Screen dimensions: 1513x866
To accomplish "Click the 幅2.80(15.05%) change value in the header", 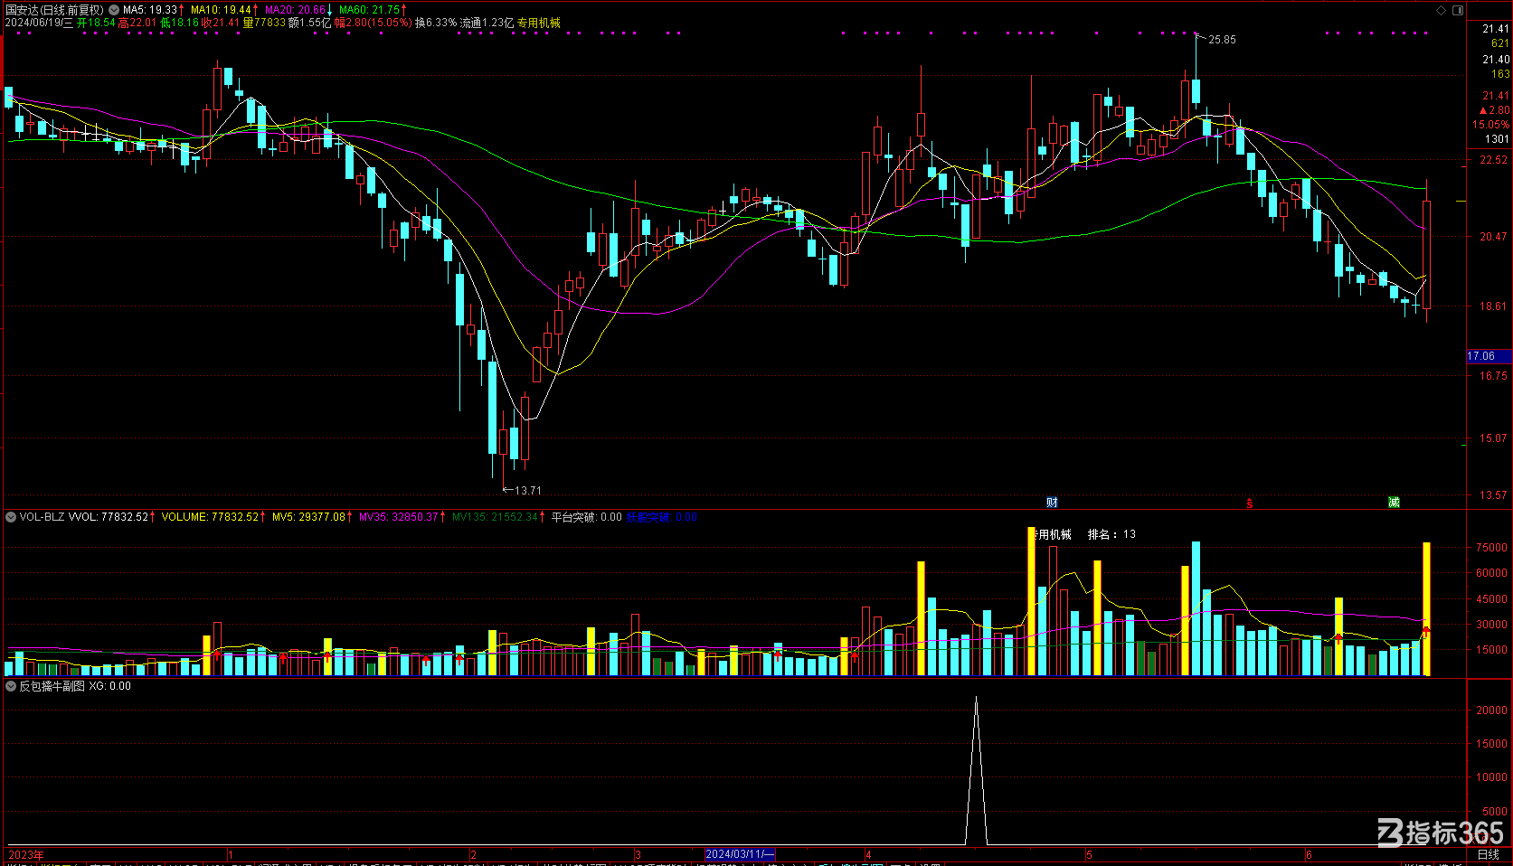I will [x=373, y=23].
